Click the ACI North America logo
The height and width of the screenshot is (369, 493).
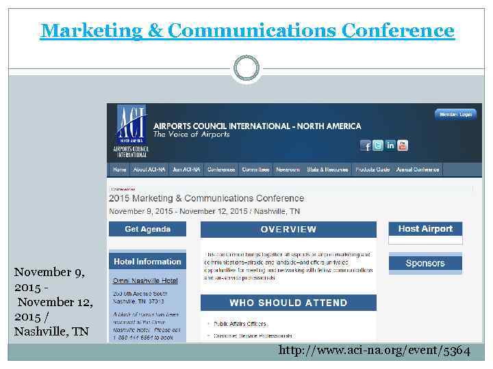[x=131, y=131]
